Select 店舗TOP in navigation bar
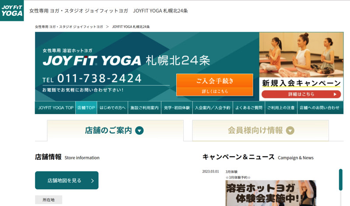350x206 pixels. pos(86,108)
